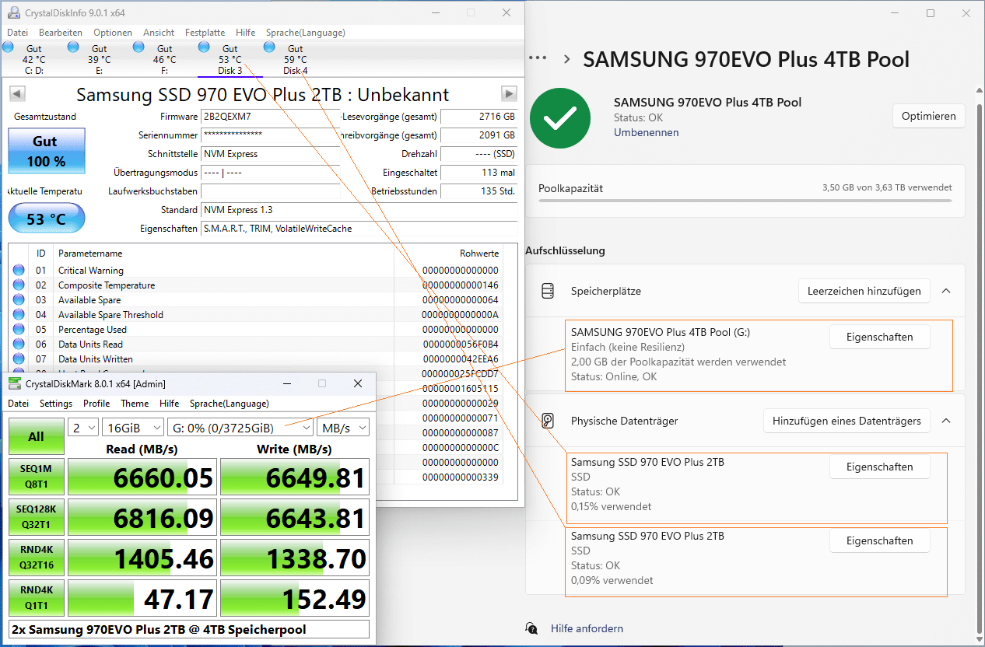Select the Disk 3 health icon
This screenshot has height=647, width=985.
pos(204,47)
